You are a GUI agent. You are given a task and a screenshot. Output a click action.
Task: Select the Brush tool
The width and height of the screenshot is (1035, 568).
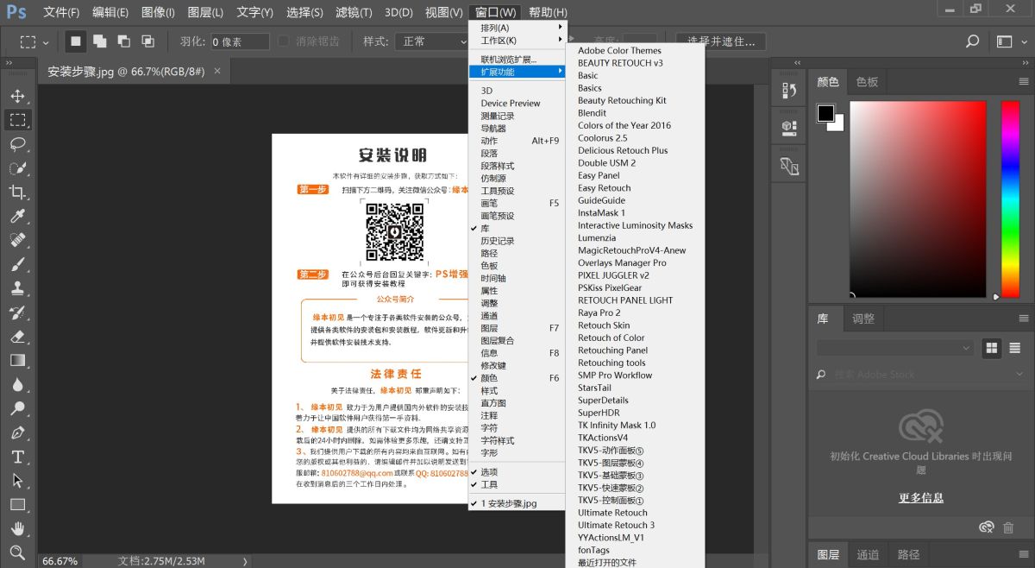[x=17, y=264]
